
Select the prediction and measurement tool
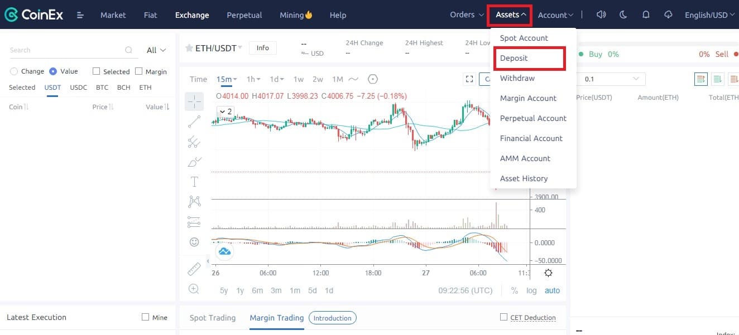pyautogui.click(x=194, y=221)
